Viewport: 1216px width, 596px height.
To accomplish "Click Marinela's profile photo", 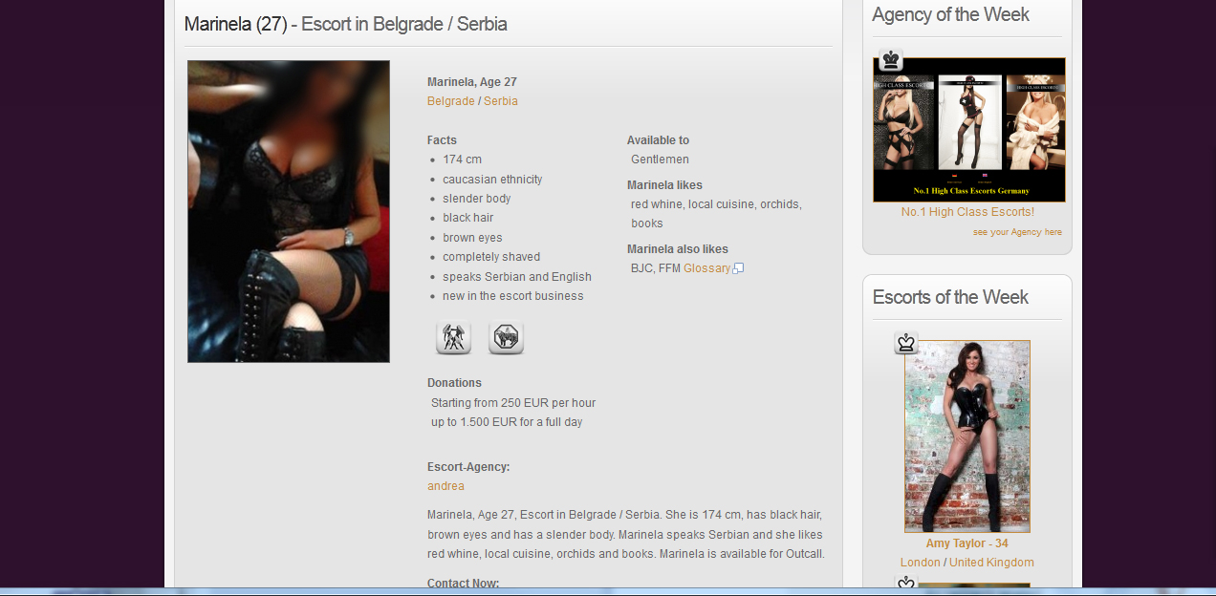I will click(x=289, y=211).
